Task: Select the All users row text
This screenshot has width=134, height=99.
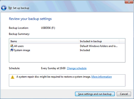Action: pyautogui.click(x=19, y=46)
